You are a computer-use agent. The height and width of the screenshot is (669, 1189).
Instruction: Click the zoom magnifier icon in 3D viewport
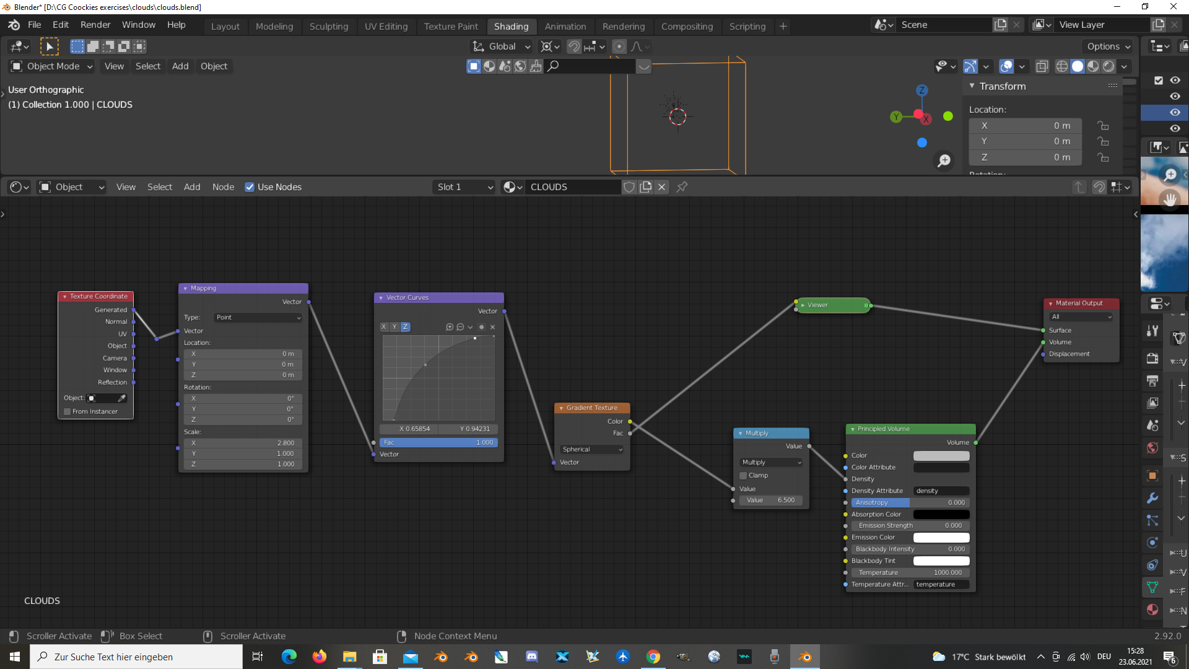click(944, 161)
